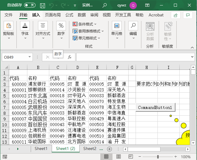Select cell containing 浦发银行
Image resolution: width=197 pixels, height=160 pixels.
(x=38, y=84)
